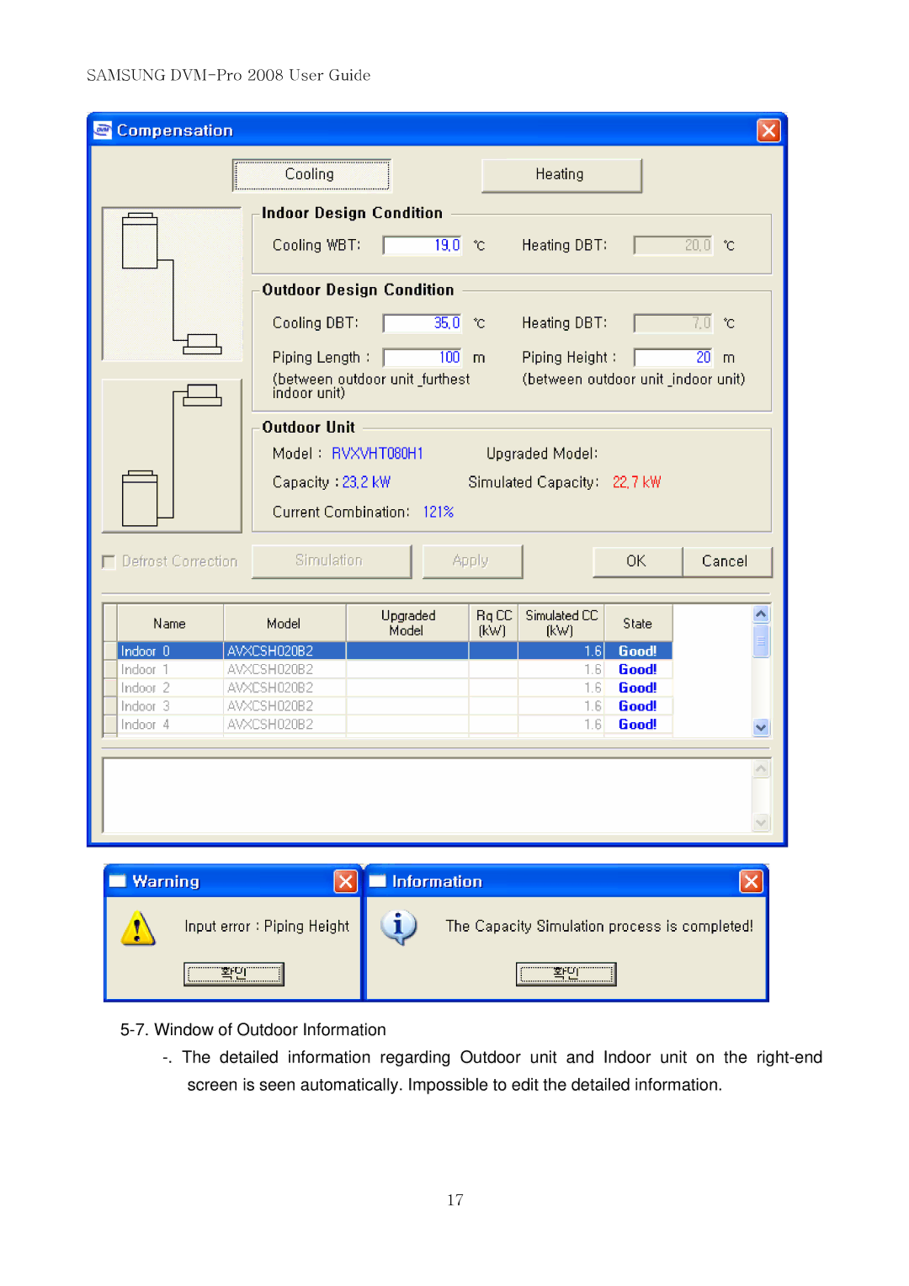Close the Compensation window
Image resolution: width=909 pixels, height=1286 pixels.
tap(768, 130)
